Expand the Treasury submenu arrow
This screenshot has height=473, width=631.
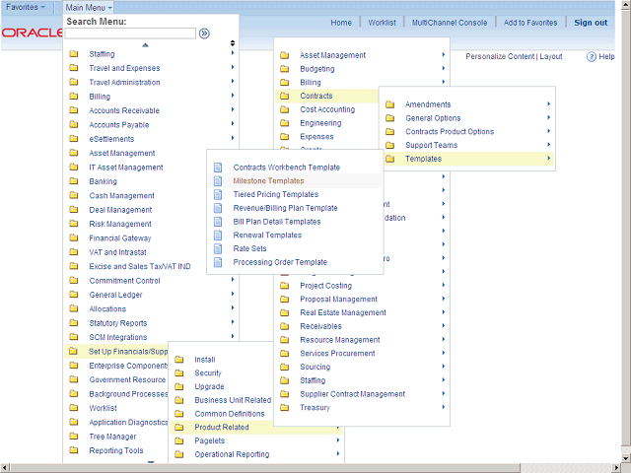(x=444, y=408)
